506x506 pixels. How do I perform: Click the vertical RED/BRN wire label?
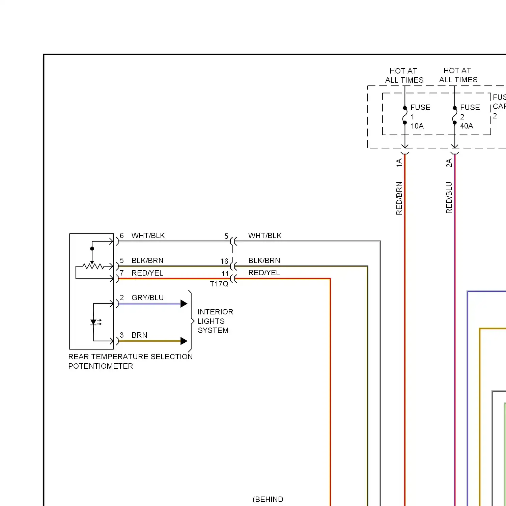click(x=399, y=198)
